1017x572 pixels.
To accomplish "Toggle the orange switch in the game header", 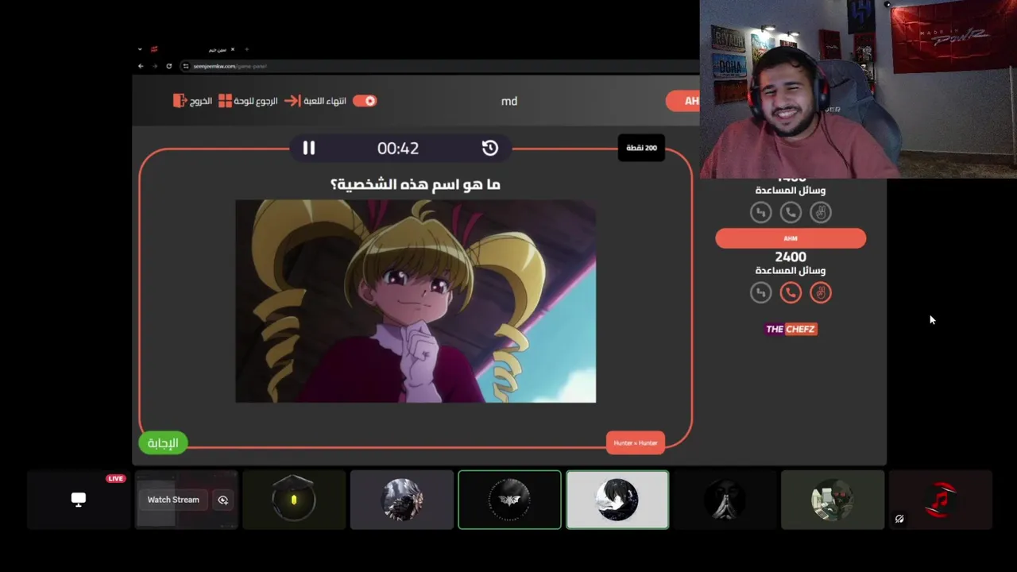I will pyautogui.click(x=365, y=101).
